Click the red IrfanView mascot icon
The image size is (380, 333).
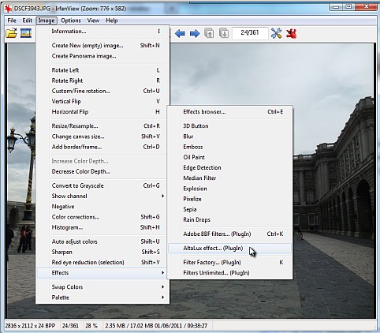(292, 33)
